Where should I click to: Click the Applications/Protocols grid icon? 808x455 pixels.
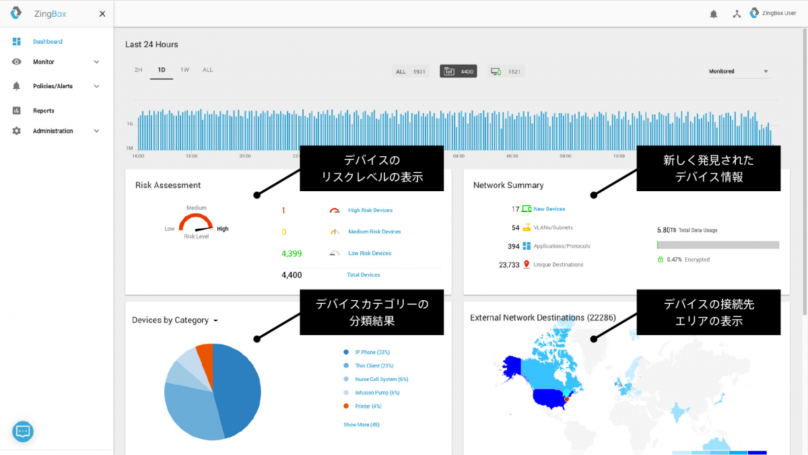527,246
